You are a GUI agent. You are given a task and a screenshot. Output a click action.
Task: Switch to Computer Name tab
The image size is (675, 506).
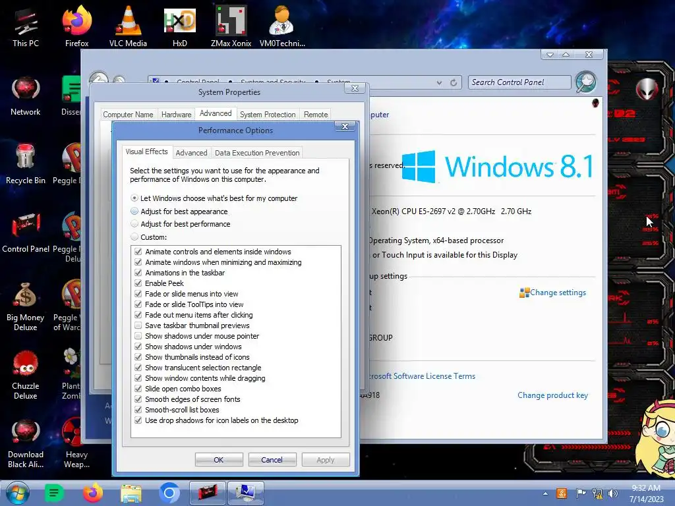point(128,115)
